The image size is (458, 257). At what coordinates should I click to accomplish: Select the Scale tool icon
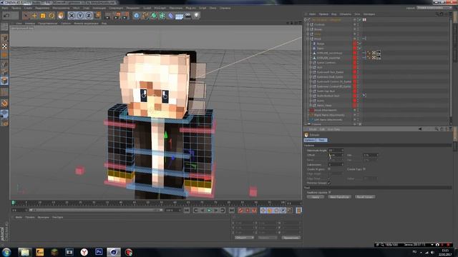[x=43, y=16]
